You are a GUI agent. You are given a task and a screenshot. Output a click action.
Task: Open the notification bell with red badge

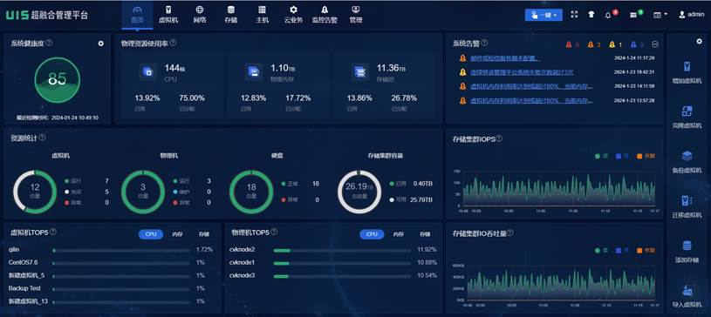[x=608, y=15]
